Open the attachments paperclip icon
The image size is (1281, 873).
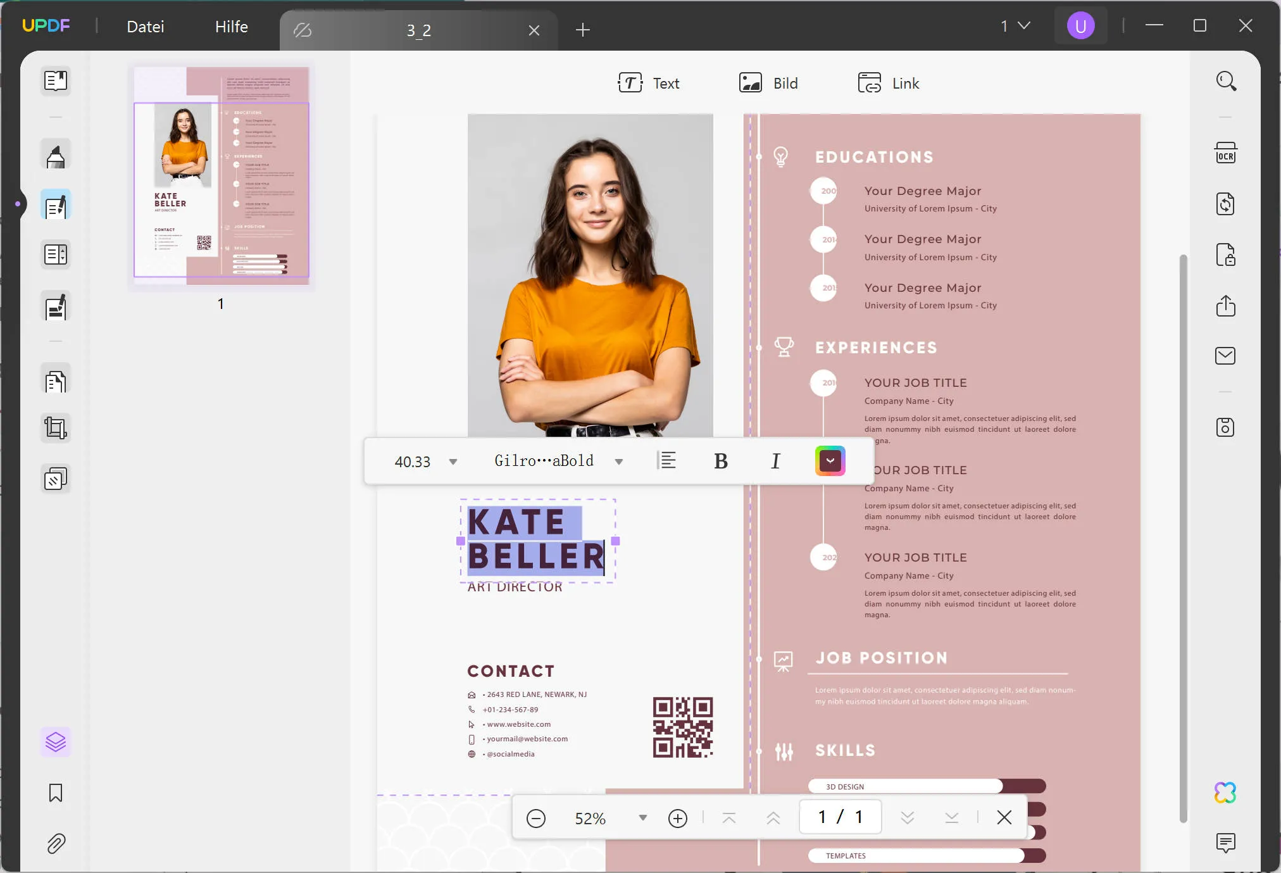pyautogui.click(x=56, y=843)
